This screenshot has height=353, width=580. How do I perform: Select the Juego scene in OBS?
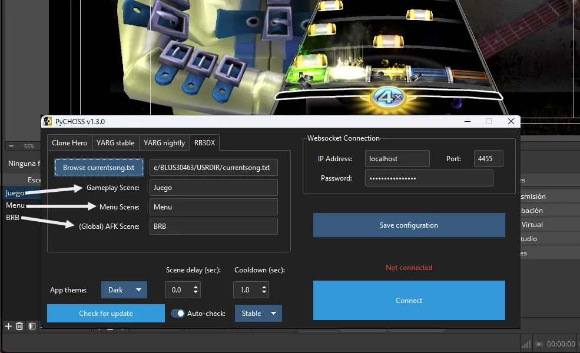pos(15,193)
